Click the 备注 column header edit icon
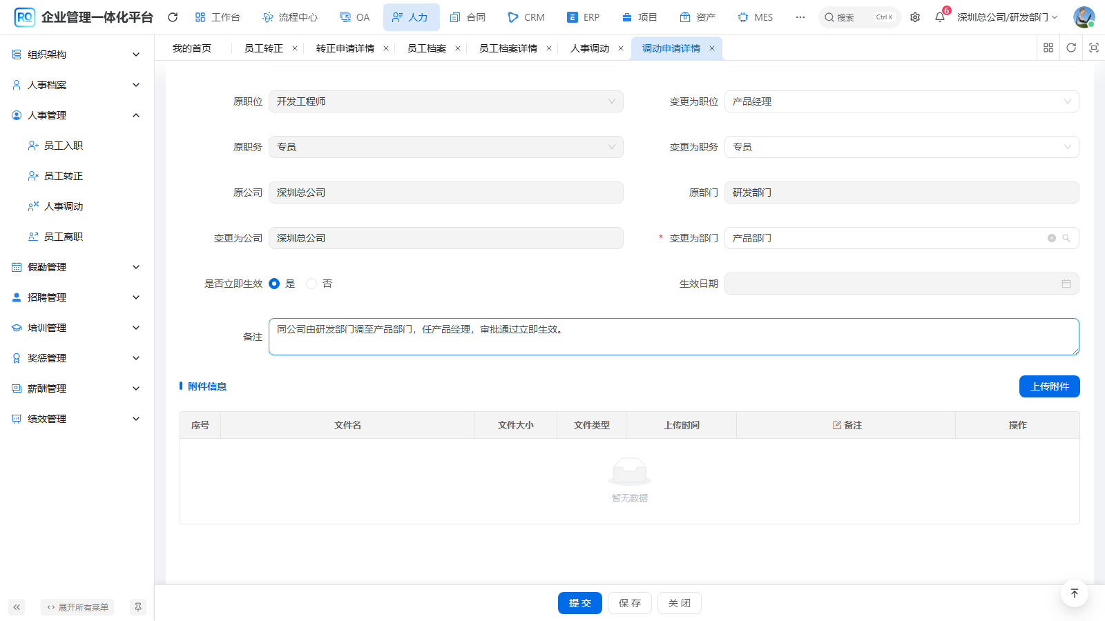The image size is (1105, 621). point(837,425)
